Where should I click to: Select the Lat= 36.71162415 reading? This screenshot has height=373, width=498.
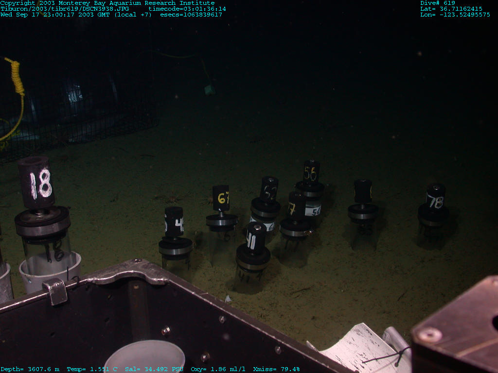pyautogui.click(x=451, y=9)
